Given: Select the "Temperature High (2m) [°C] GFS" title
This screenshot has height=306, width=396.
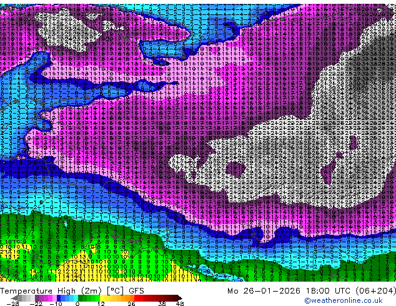Looking at the screenshot, I should tap(72, 291).
